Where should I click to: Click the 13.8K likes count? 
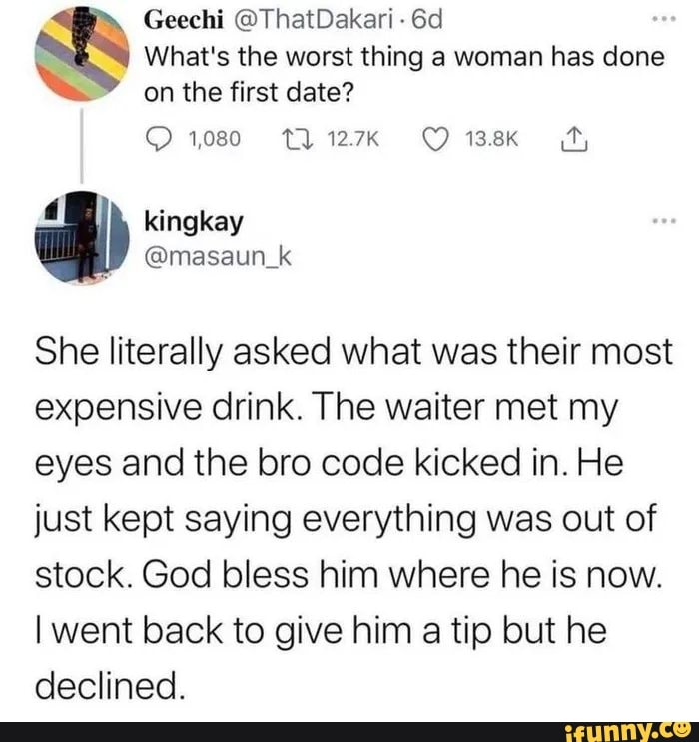tap(489, 138)
